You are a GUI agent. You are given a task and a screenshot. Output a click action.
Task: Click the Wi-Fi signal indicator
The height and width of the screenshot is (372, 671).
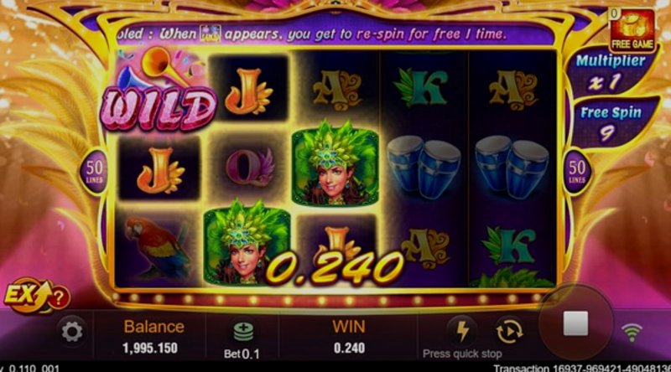[x=632, y=333]
